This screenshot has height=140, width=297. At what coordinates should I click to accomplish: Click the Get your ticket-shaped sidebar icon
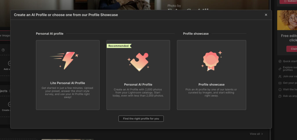coord(280,83)
